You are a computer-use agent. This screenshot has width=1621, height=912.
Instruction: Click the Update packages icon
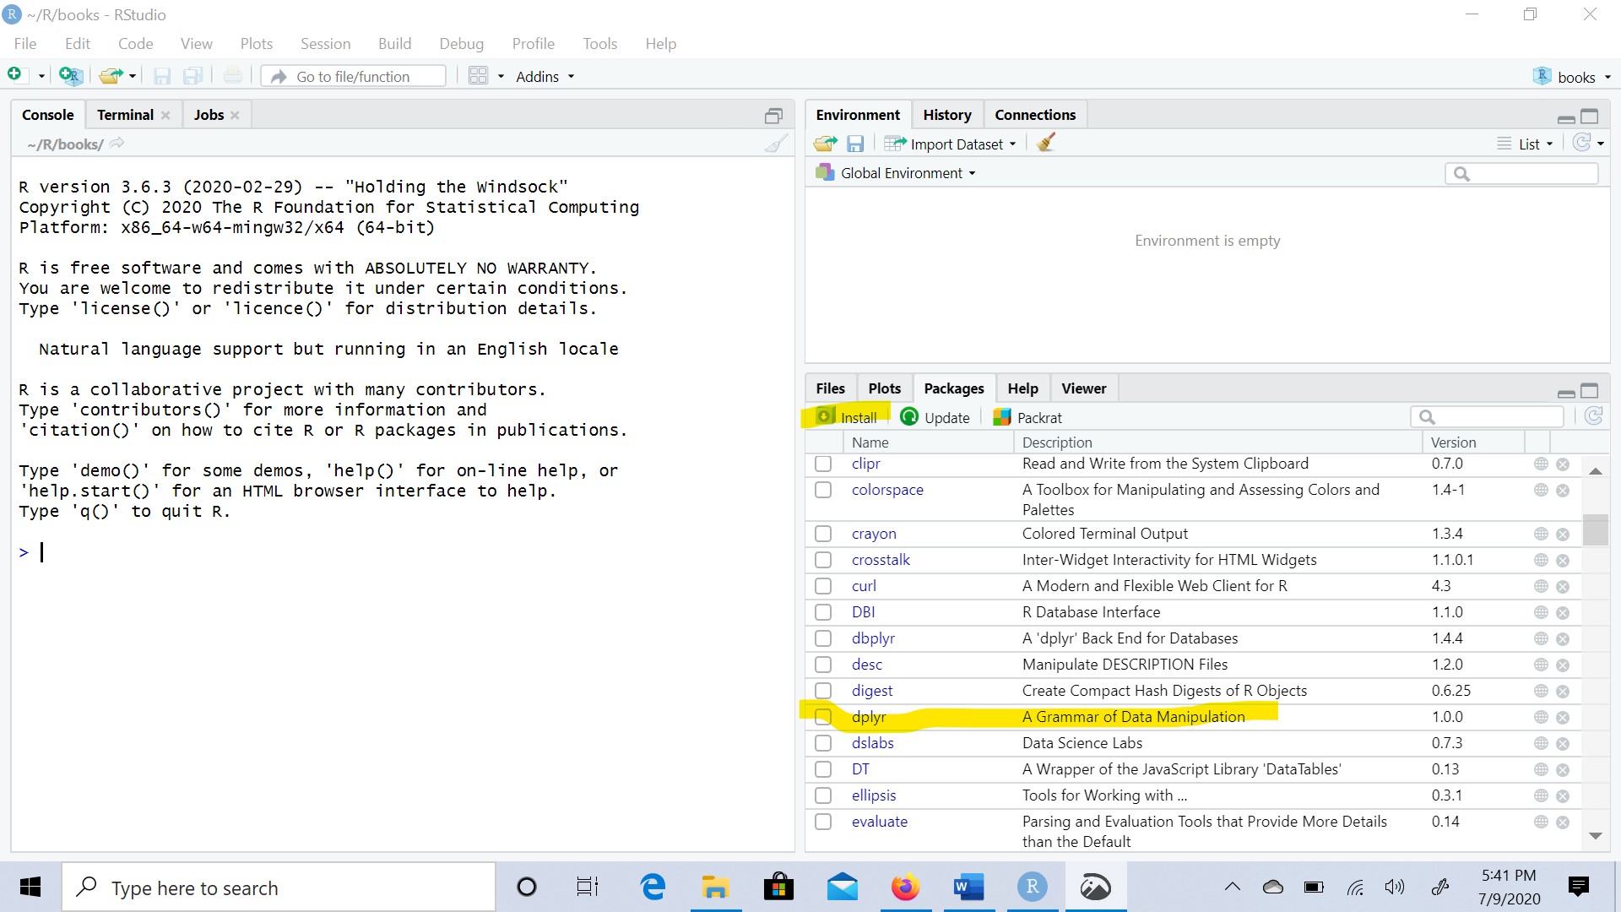[x=909, y=417]
